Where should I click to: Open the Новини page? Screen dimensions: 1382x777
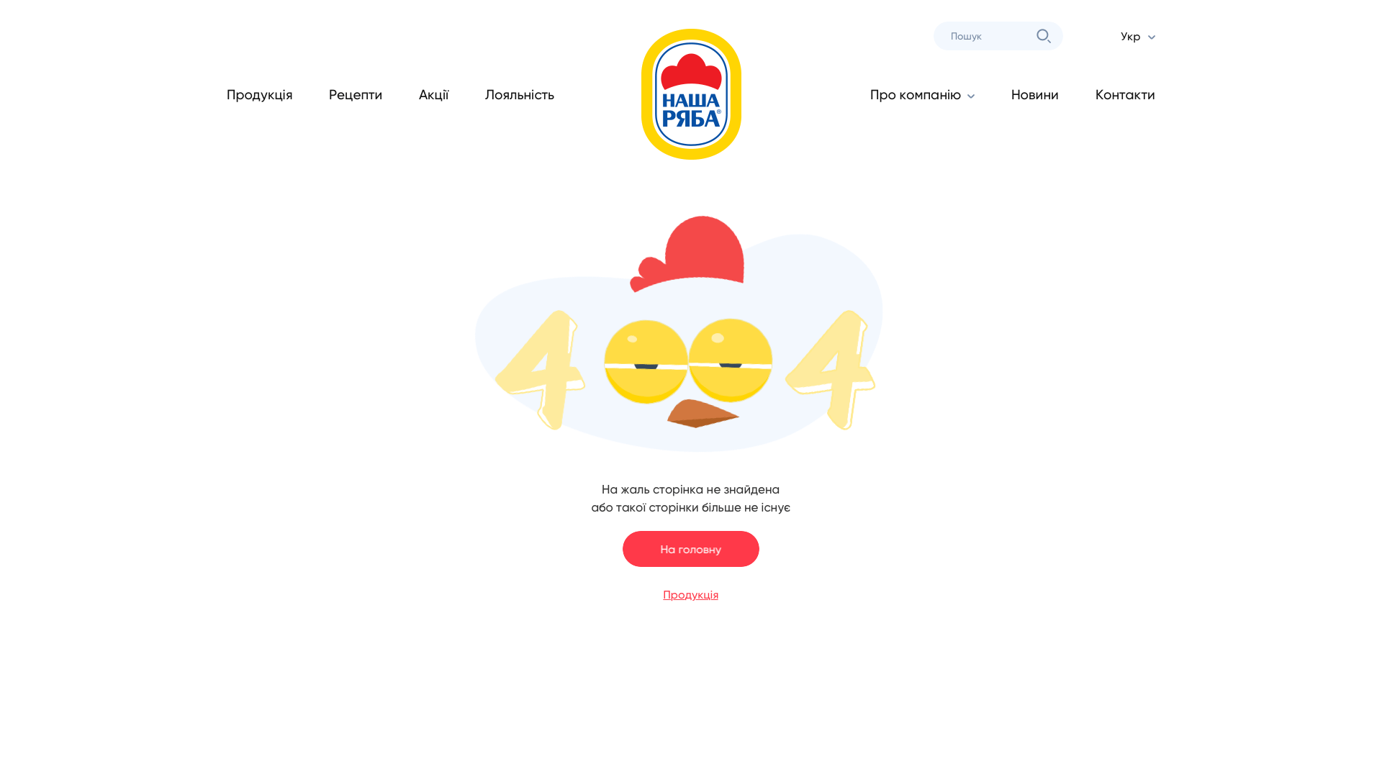[x=1035, y=95]
